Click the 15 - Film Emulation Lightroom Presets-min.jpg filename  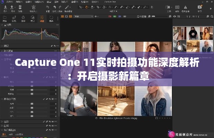coord(116,118)
